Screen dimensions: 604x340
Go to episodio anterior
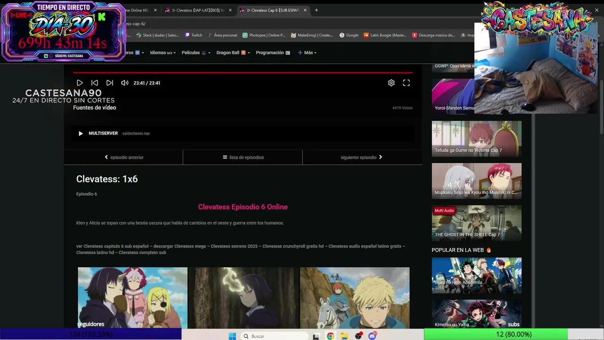[x=124, y=157]
